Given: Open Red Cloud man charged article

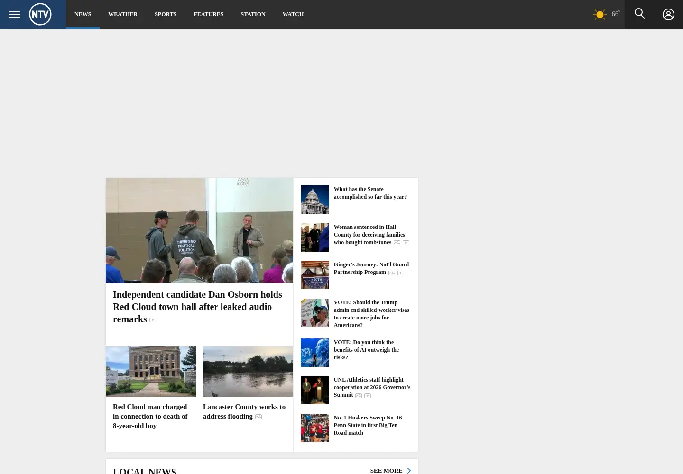Looking at the screenshot, I should 150,416.
